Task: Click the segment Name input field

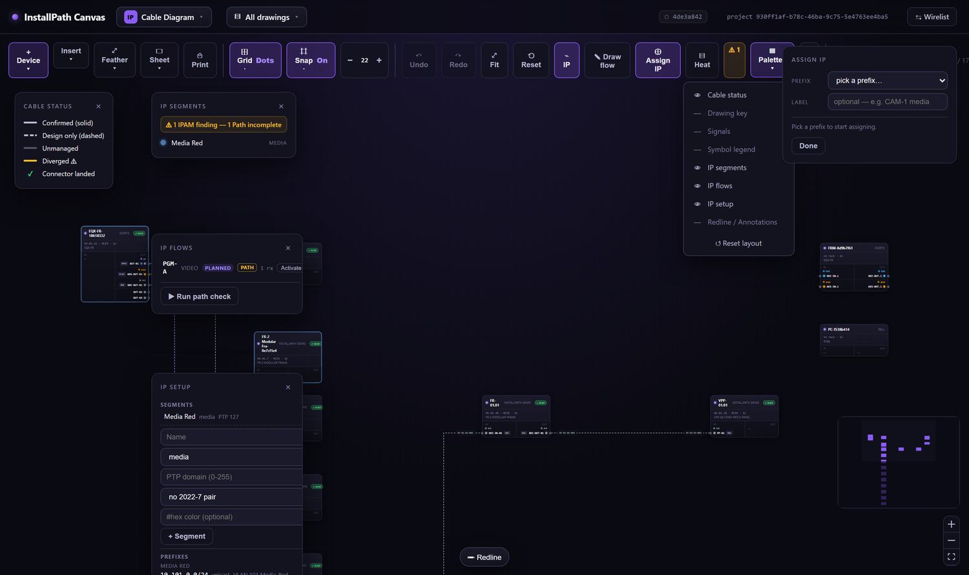Action: coord(231,437)
